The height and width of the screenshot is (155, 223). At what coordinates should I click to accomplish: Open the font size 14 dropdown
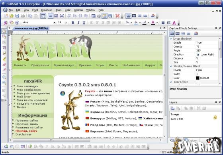66,23
